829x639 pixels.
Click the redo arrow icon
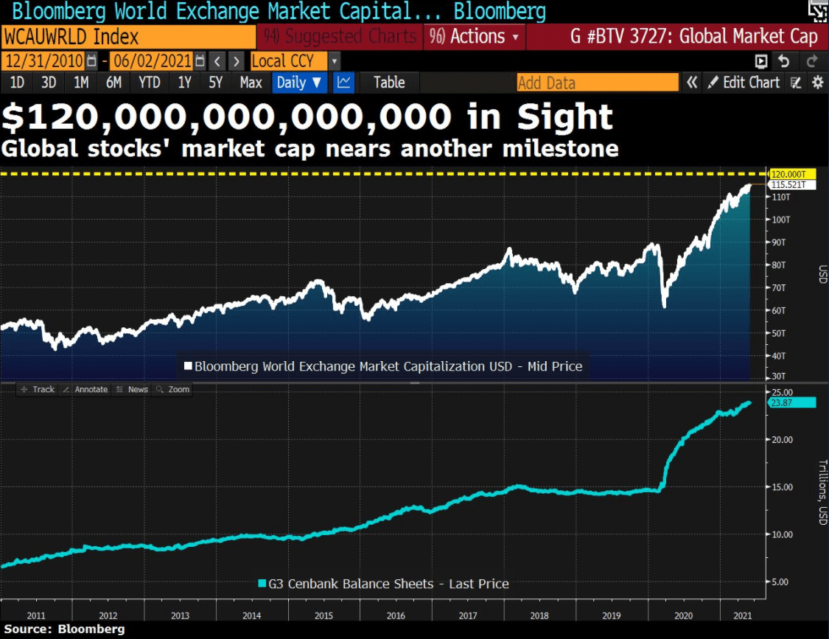click(812, 61)
